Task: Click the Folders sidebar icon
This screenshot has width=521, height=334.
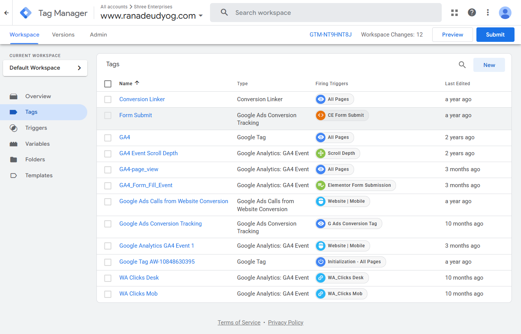Action: click(14, 159)
